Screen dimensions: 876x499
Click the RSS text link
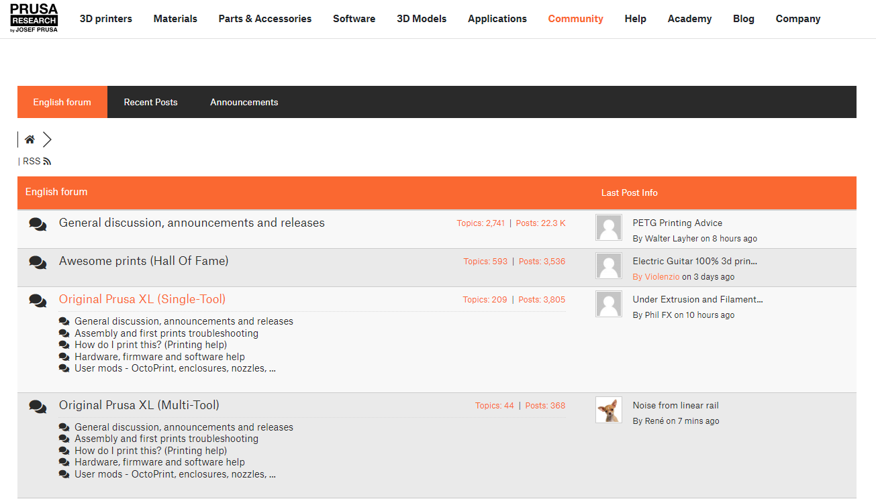click(32, 162)
